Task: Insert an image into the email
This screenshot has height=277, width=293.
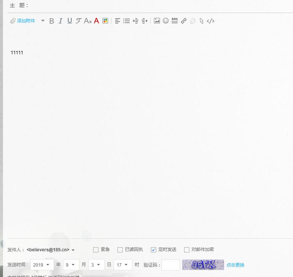Action: pyautogui.click(x=157, y=21)
